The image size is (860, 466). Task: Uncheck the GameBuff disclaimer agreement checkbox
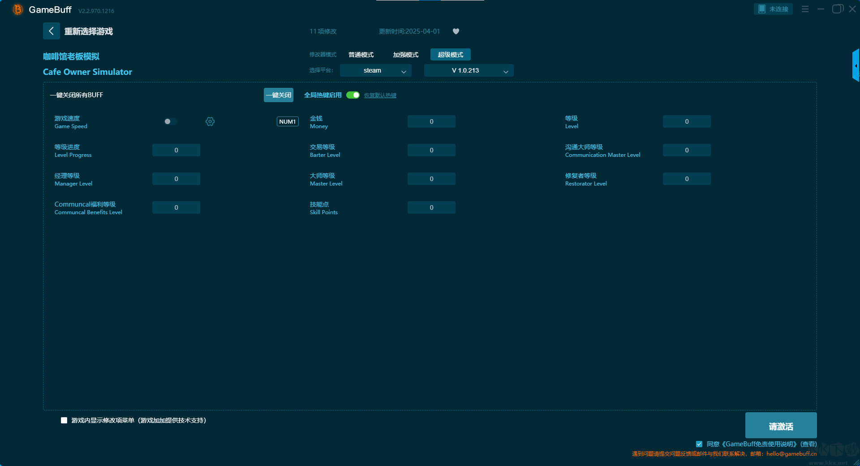699,444
